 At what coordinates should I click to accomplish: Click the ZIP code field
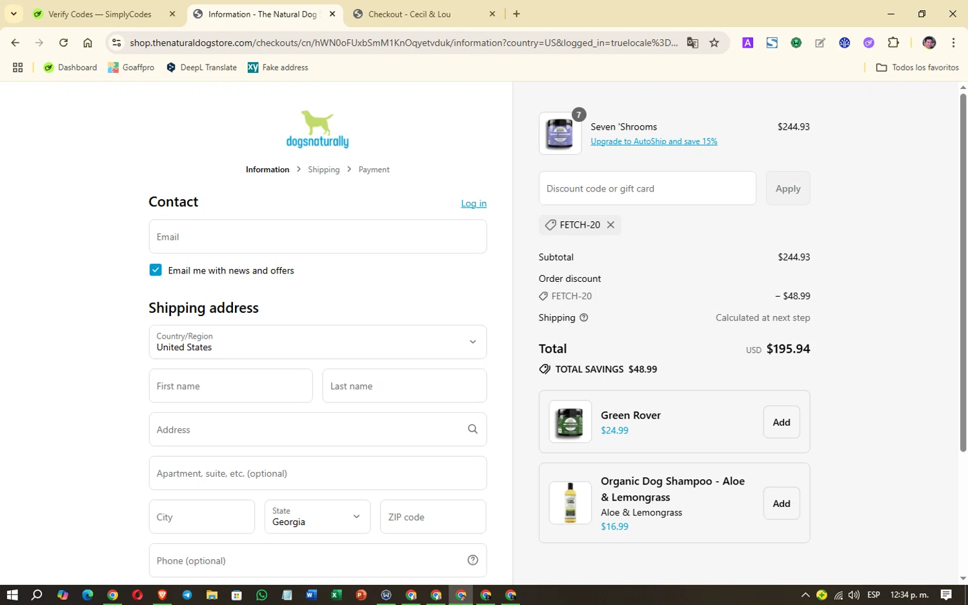(433, 517)
